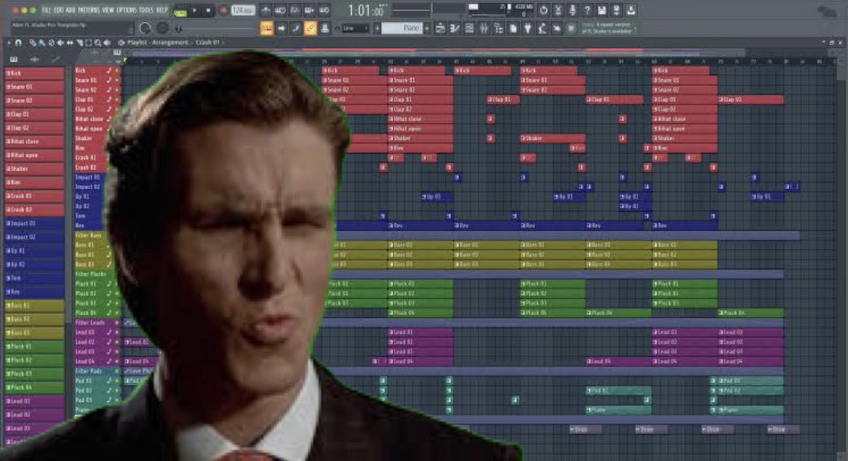The width and height of the screenshot is (848, 461).
Task: Click the Playlist Arrangement Crash 01 title
Action: [x=174, y=42]
